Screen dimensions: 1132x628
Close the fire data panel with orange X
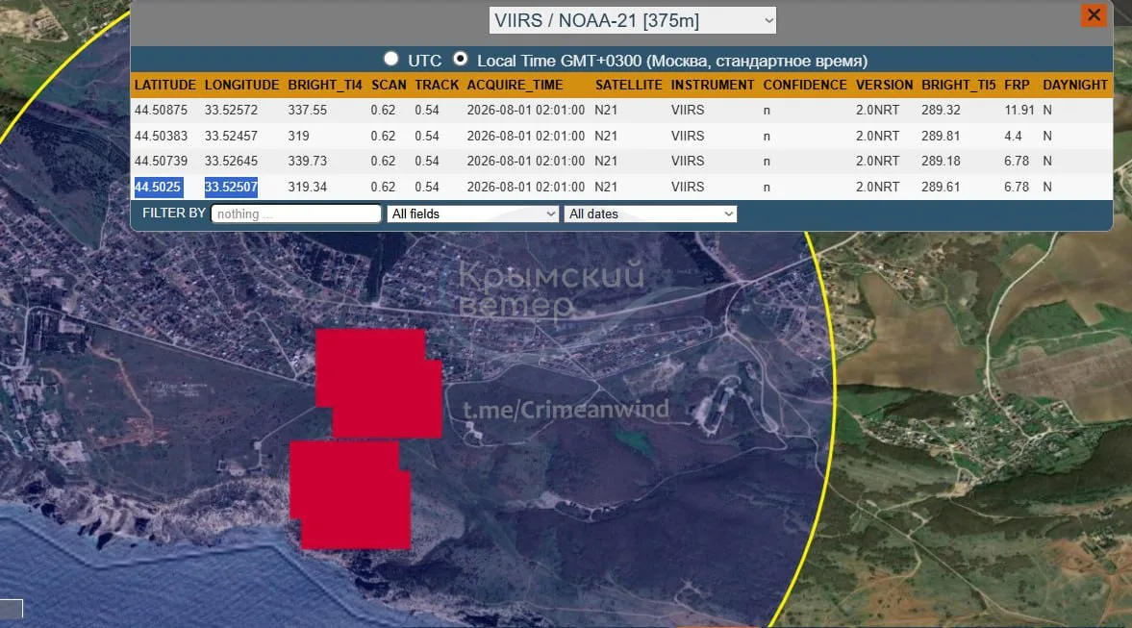pyautogui.click(x=1094, y=15)
